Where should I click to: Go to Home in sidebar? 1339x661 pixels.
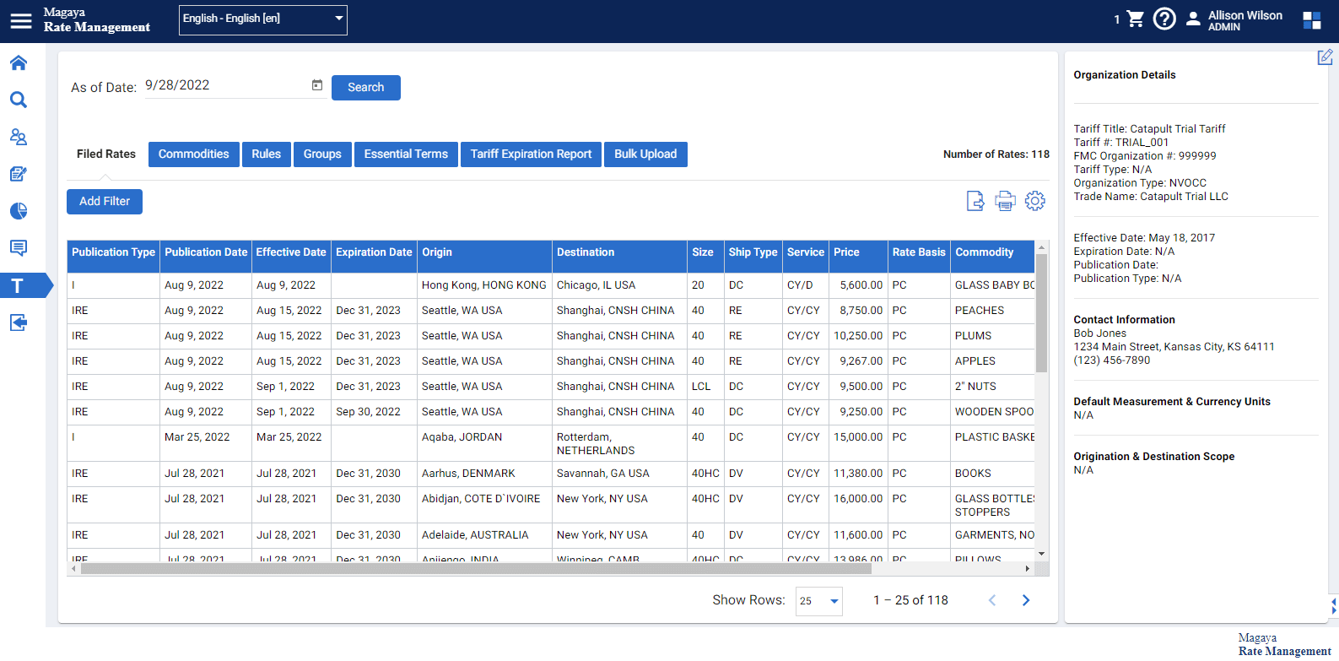(x=19, y=62)
